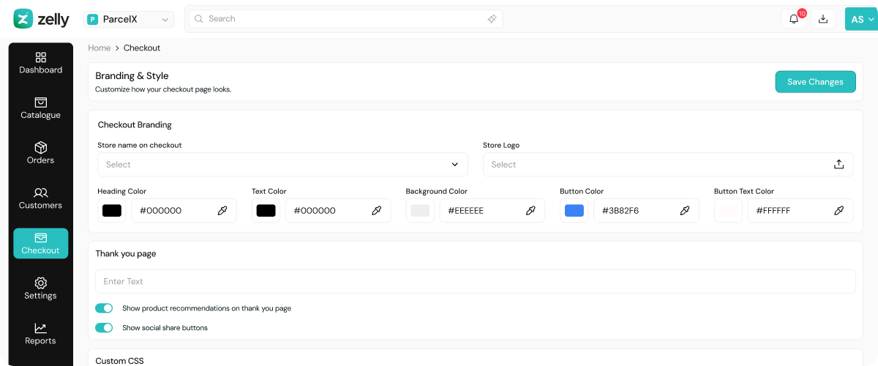Edit the #FFFFFF button text color field
Image resolution: width=878 pixels, height=366 pixels.
tap(800, 211)
